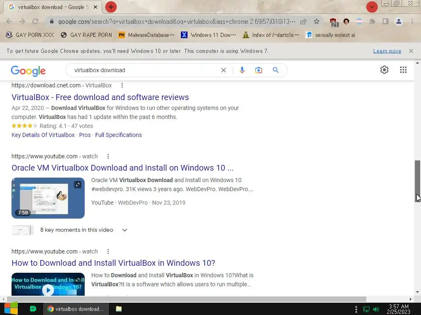Click the network tray icon
Screen dimensions: 421x315
click(x=366, y=309)
